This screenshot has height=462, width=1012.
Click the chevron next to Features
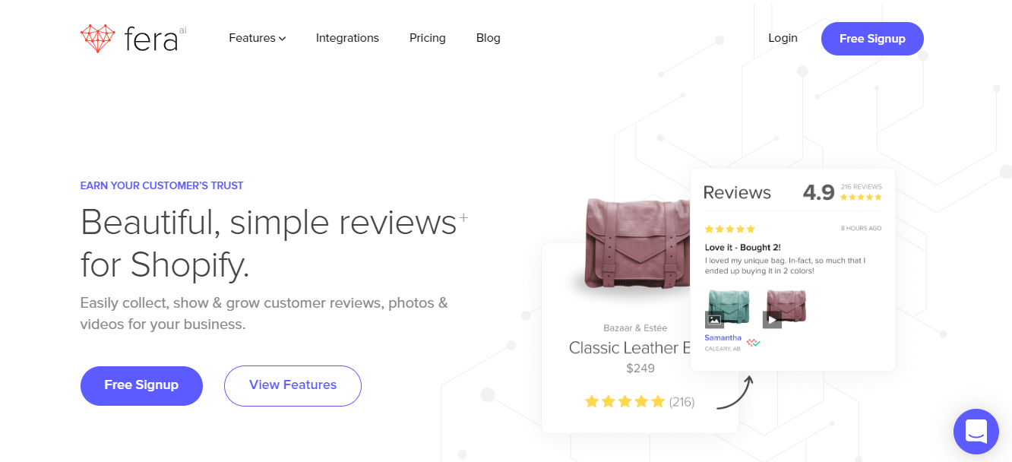tap(283, 39)
